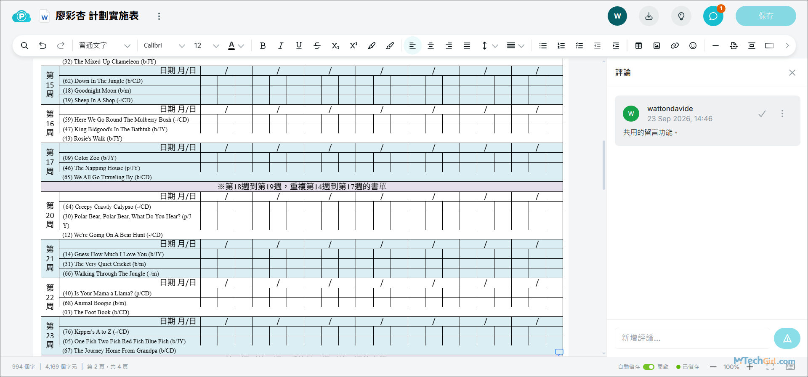Close the 評論 comments panel
The image size is (808, 377).
pyautogui.click(x=792, y=73)
